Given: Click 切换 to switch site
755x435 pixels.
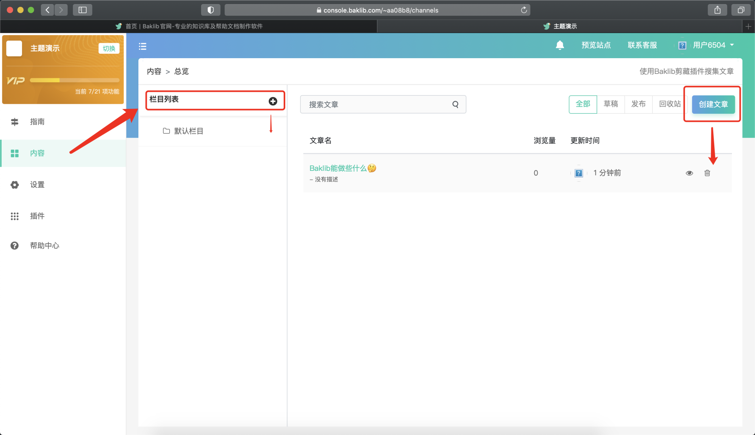Looking at the screenshot, I should tap(109, 48).
